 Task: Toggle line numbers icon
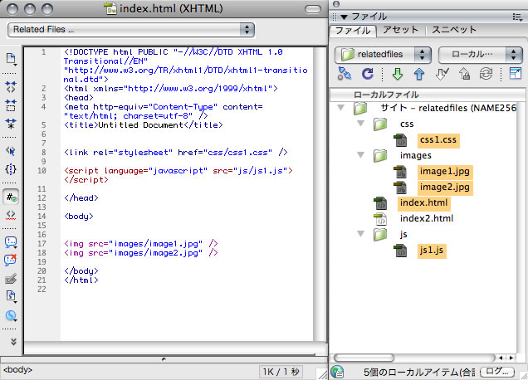click(11, 197)
